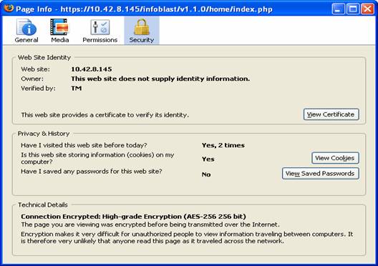Click the cookies storing information question
Screen dimensions: 378x266
point(97,158)
